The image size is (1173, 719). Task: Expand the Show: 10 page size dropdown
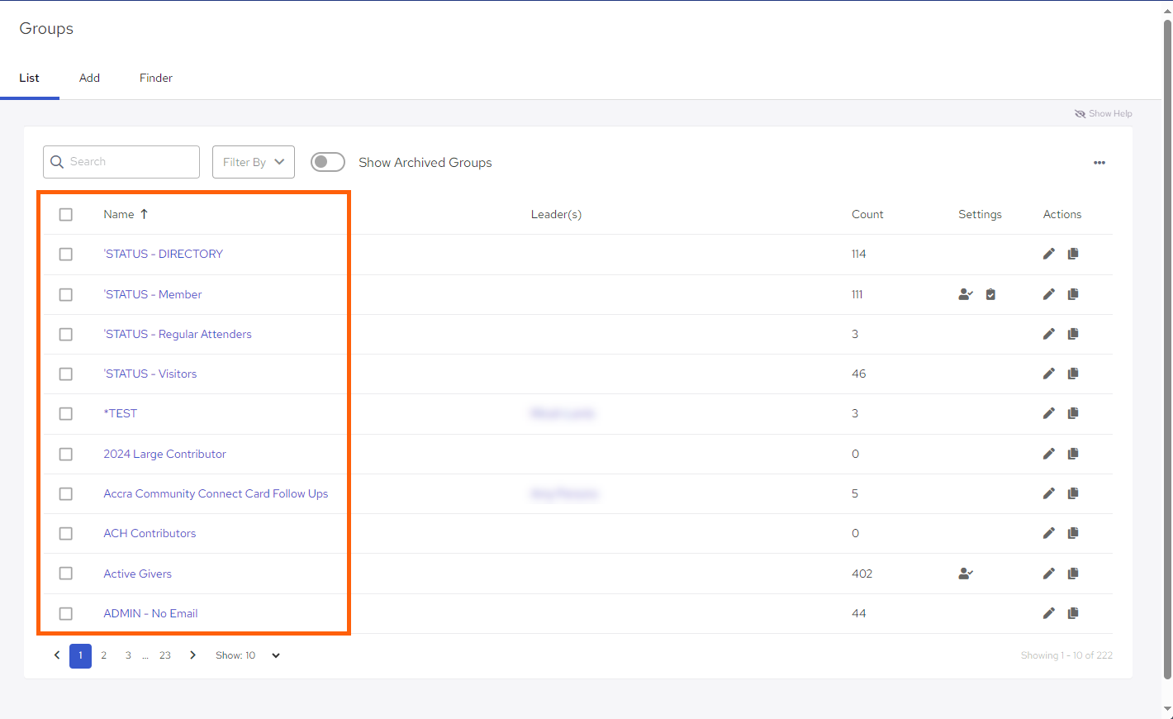pos(275,655)
